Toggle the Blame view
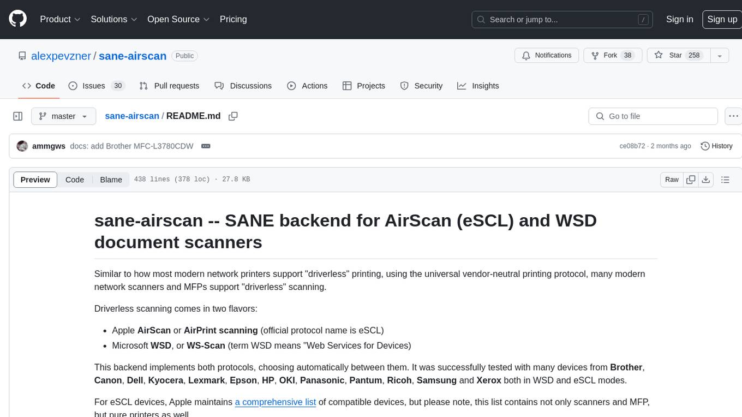The image size is (742, 417). click(111, 180)
